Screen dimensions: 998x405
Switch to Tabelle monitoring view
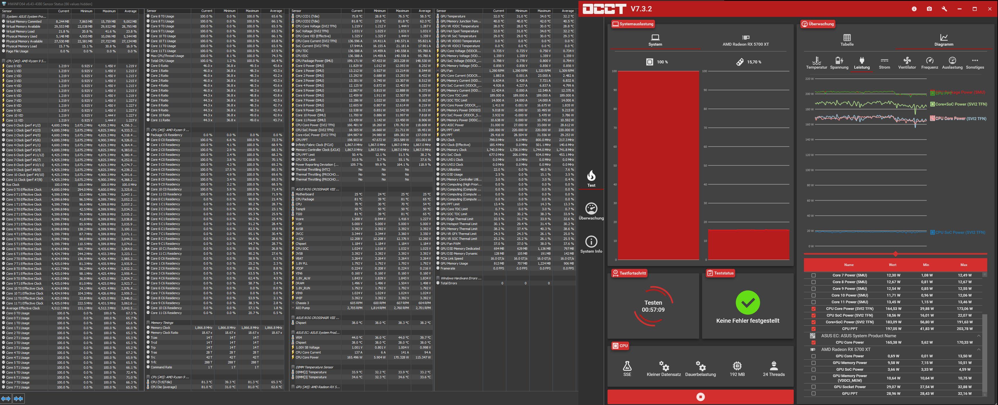[x=847, y=40]
